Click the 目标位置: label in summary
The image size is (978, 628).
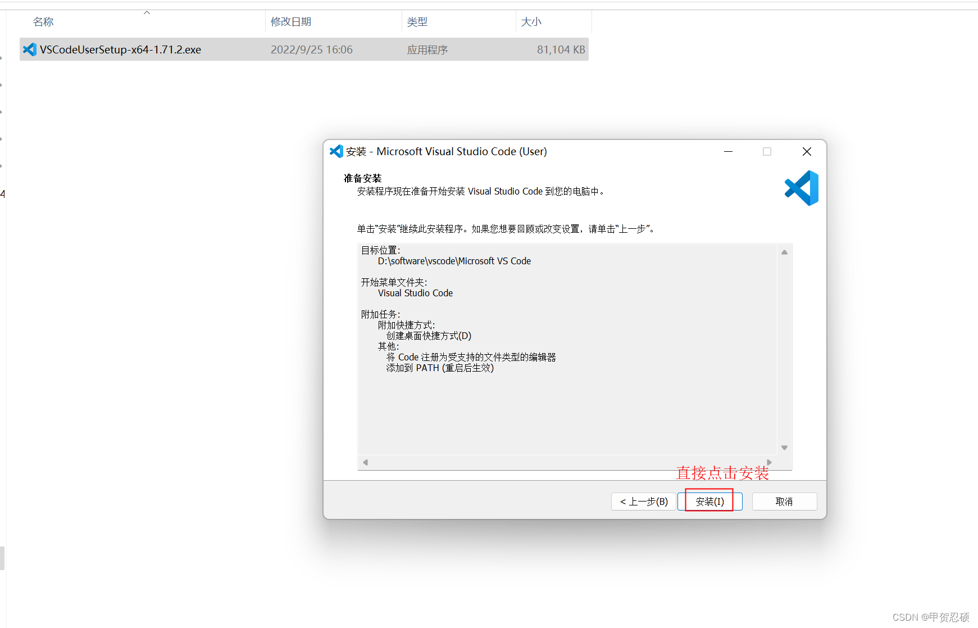click(x=380, y=250)
